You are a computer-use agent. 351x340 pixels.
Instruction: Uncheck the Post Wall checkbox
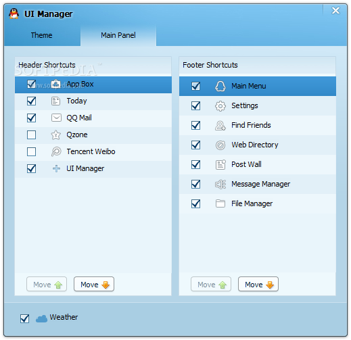click(195, 164)
